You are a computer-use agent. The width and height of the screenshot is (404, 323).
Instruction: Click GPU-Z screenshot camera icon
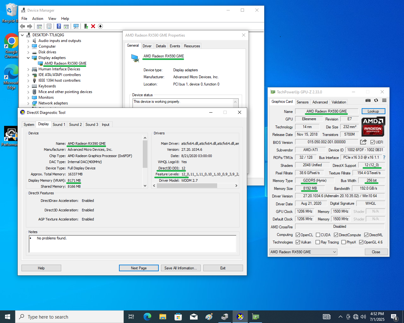point(368,100)
